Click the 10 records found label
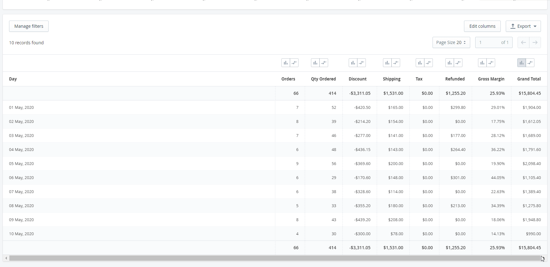The image size is (550, 267). pyautogui.click(x=26, y=43)
